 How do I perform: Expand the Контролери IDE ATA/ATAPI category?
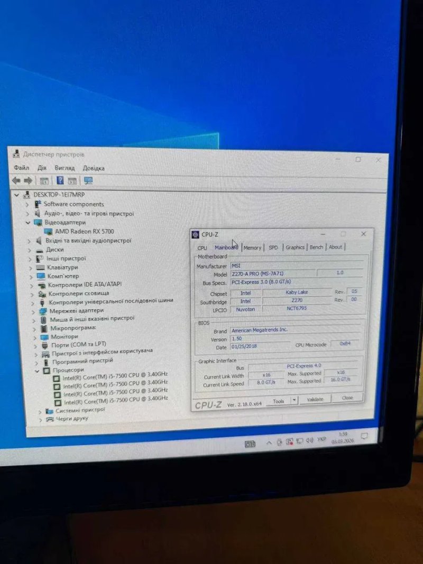(31, 285)
